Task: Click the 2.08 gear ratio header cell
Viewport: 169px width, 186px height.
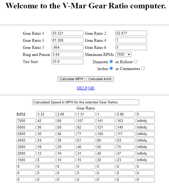Action: [66, 114]
